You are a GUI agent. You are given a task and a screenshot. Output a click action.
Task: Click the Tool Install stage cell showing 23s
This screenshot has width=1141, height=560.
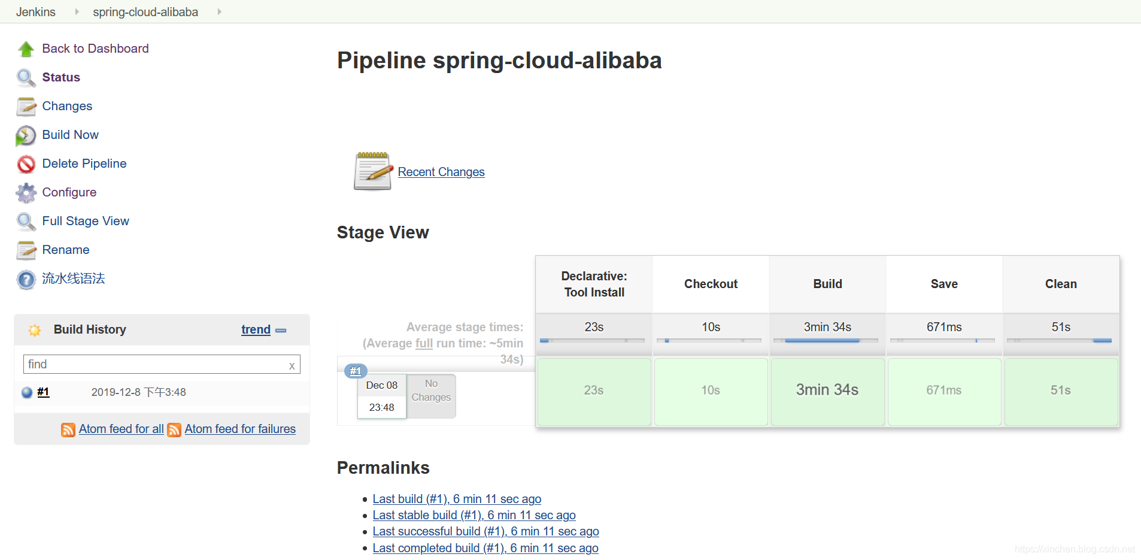(x=594, y=392)
